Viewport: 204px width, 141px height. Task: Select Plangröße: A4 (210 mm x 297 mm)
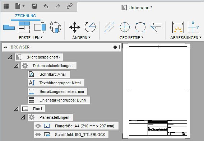tap(76, 126)
